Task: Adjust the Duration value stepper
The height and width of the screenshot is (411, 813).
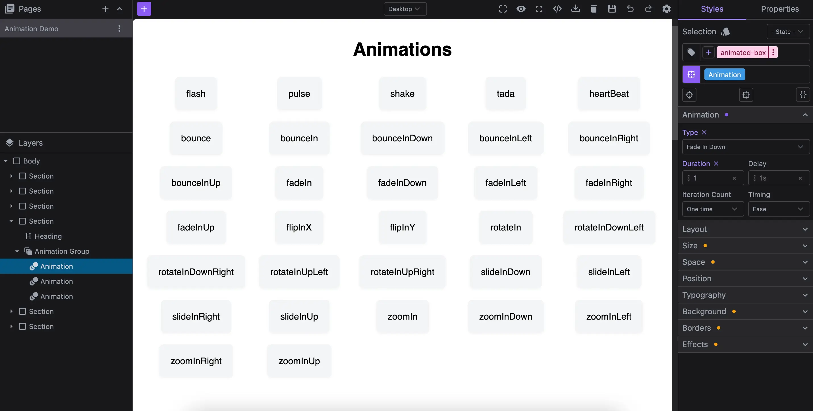Action: (689, 178)
